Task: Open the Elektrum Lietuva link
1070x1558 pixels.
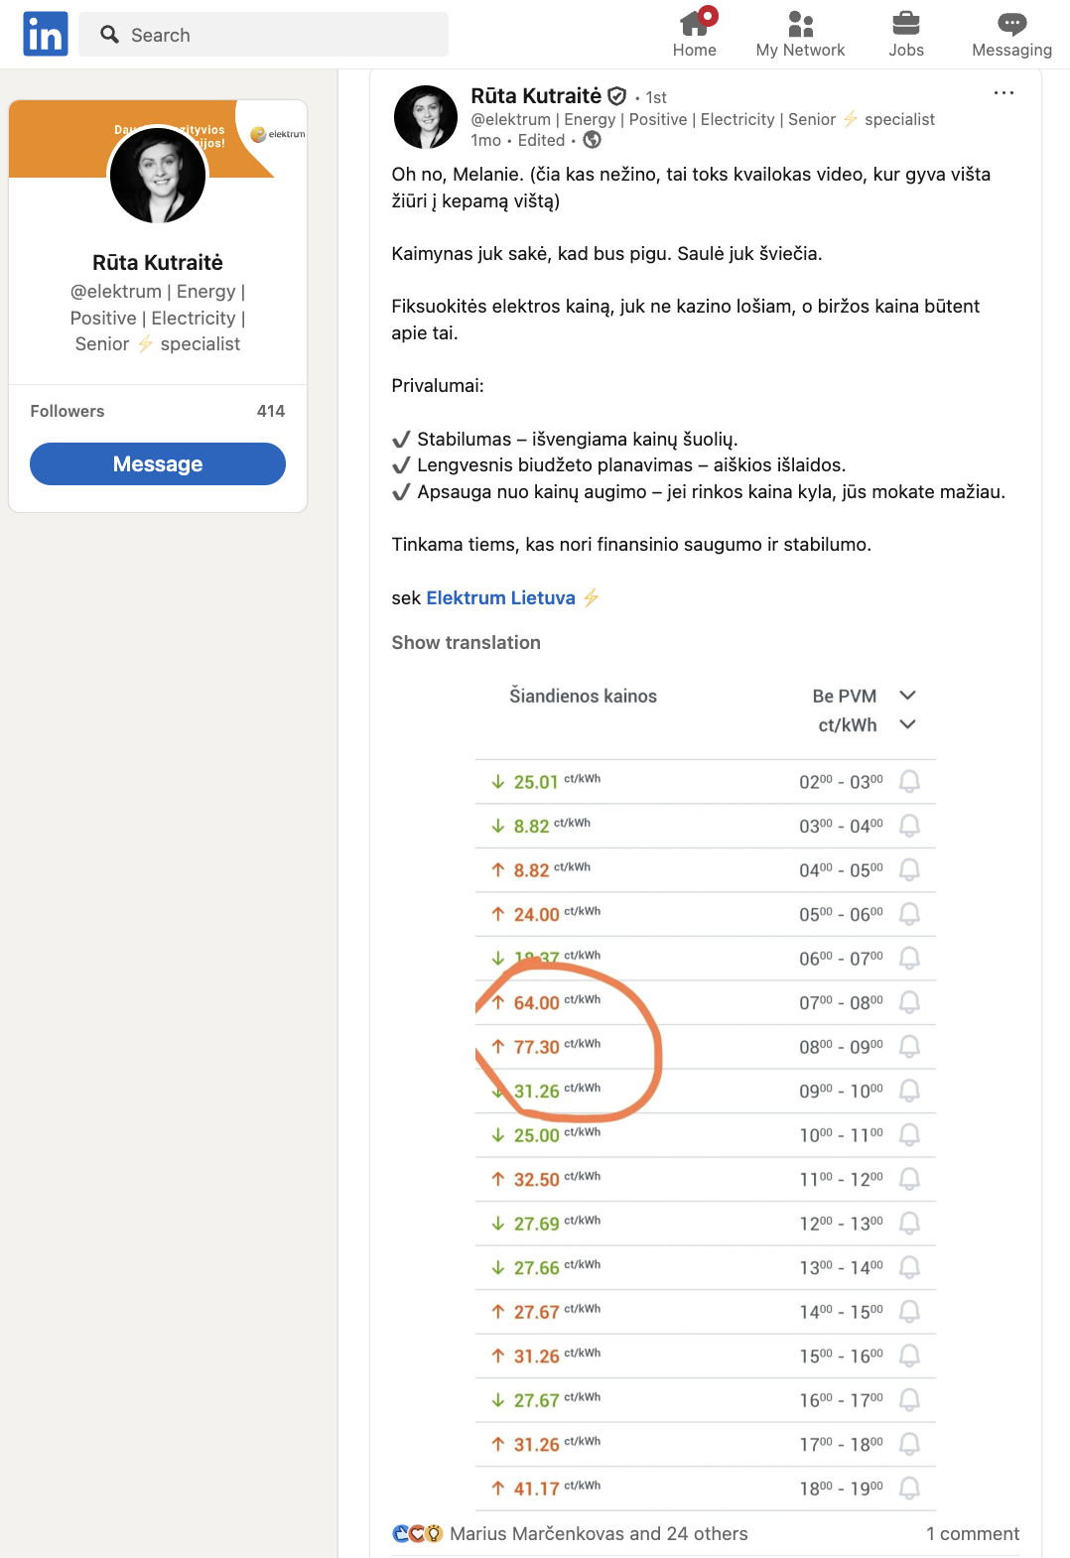Action: (500, 597)
